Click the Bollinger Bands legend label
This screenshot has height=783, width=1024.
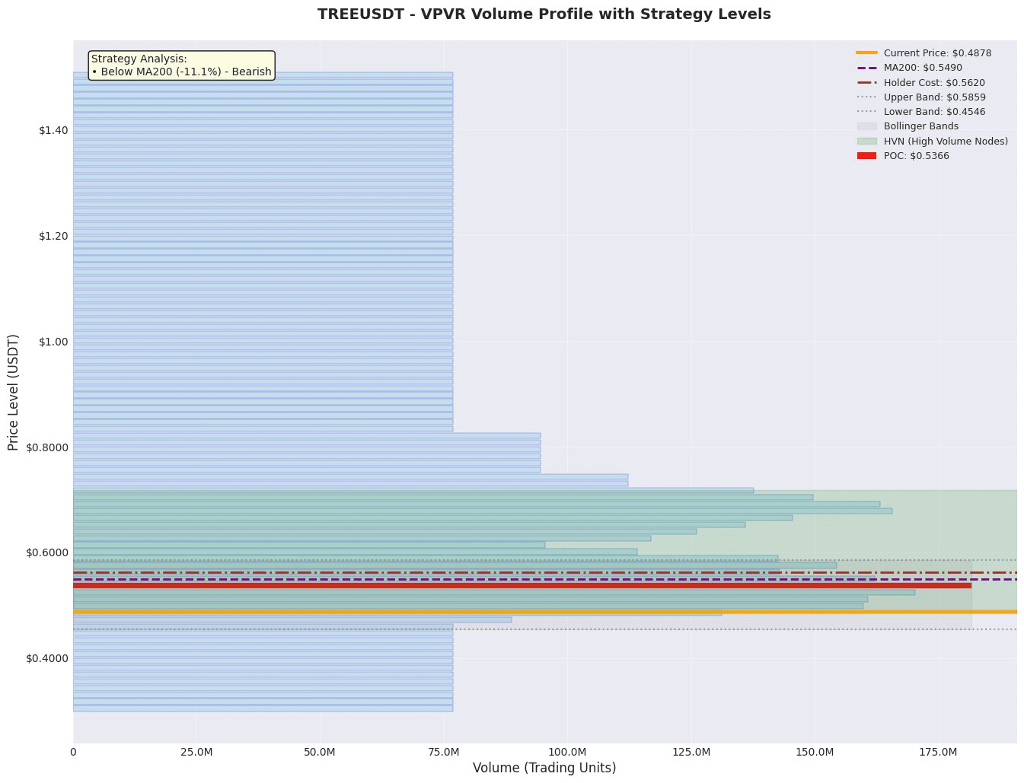921,126
